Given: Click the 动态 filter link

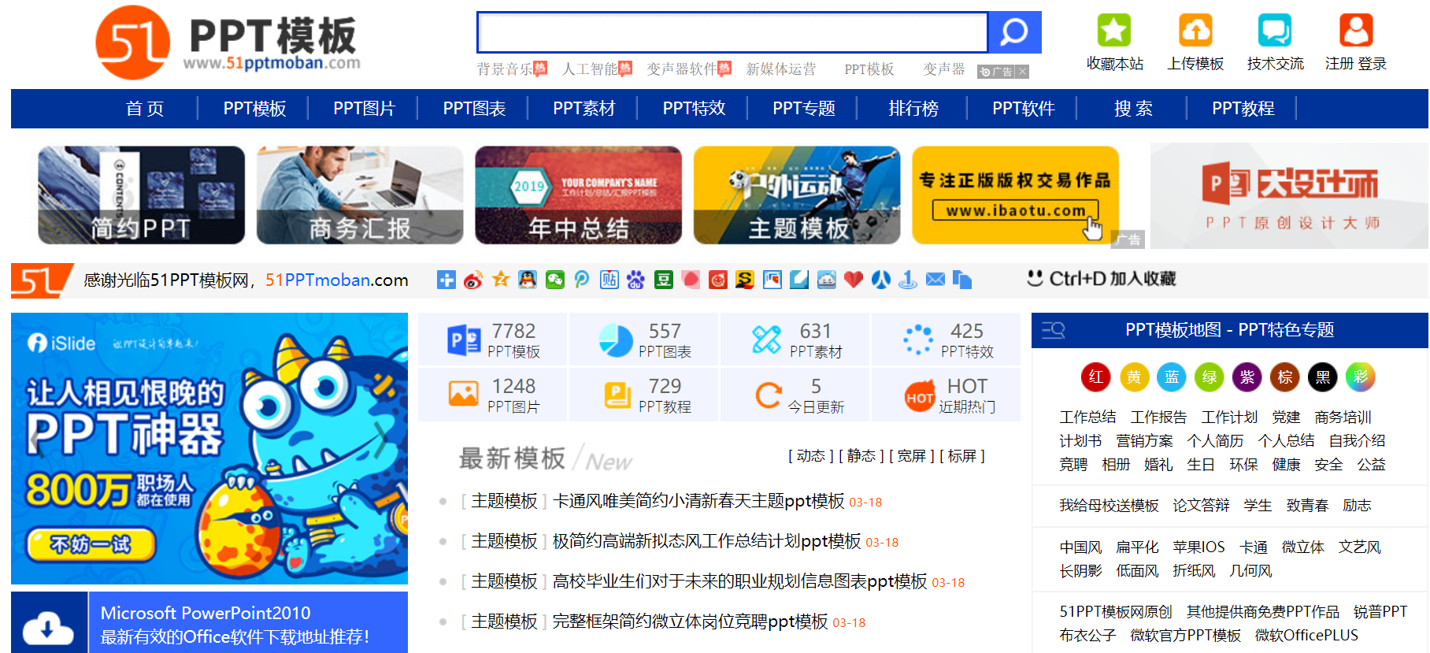Looking at the screenshot, I should coord(810,456).
